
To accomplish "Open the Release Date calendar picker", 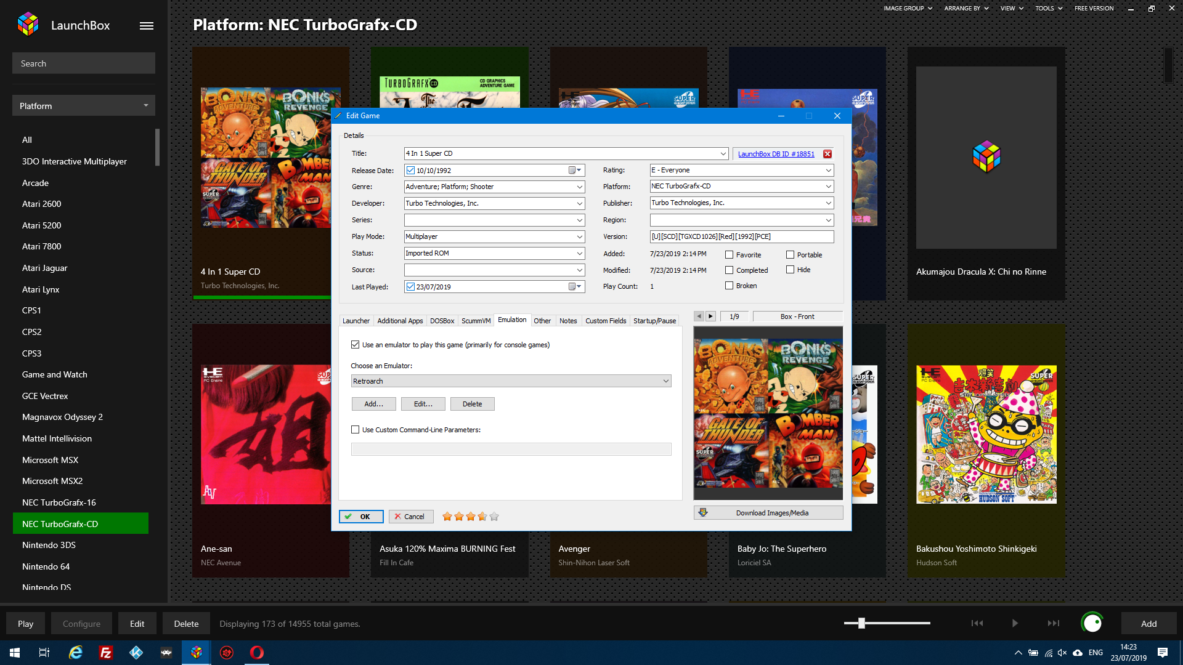I will pos(575,171).
